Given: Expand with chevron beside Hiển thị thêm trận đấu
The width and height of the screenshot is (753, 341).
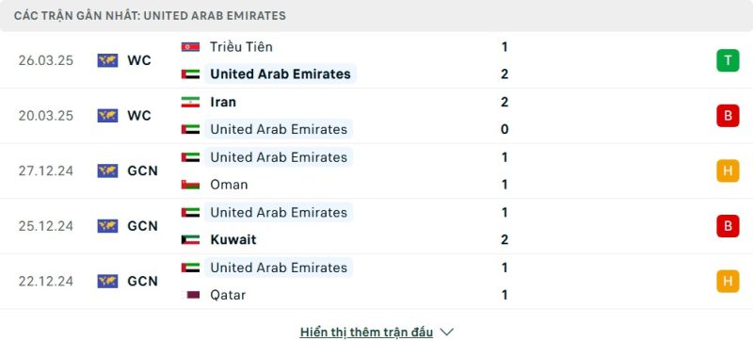Looking at the screenshot, I should 446,332.
